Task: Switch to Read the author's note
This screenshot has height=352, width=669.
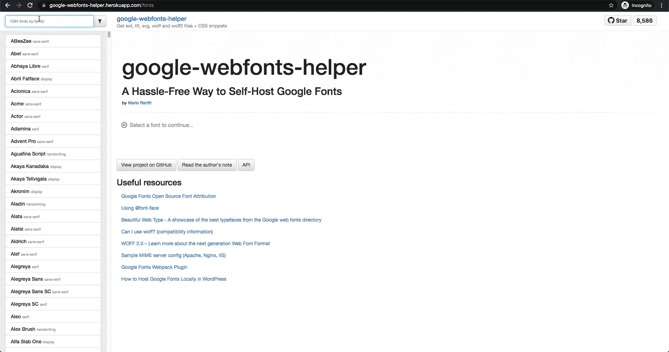Action: 207,165
